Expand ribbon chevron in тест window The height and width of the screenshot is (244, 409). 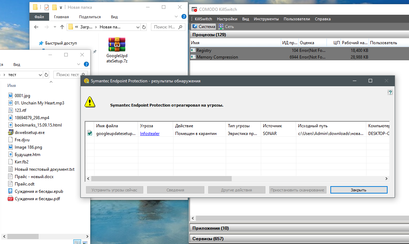coord(79,64)
